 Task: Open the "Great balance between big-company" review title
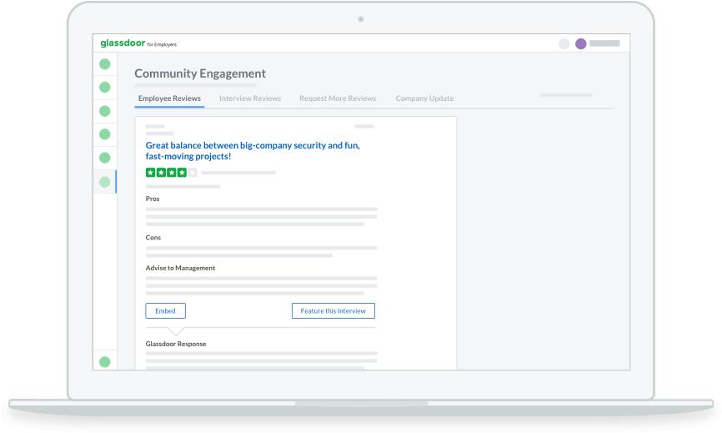coord(253,150)
